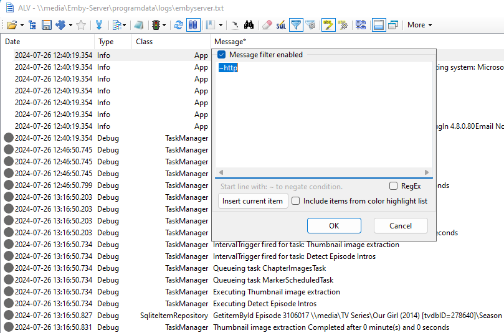Click the abc highlighter pen icon
Image resolution: width=504 pixels, height=333 pixels.
(x=328, y=25)
